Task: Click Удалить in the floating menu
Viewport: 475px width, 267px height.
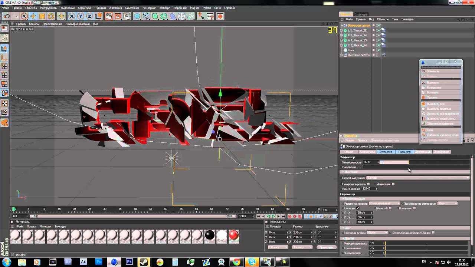Action: tap(440, 97)
